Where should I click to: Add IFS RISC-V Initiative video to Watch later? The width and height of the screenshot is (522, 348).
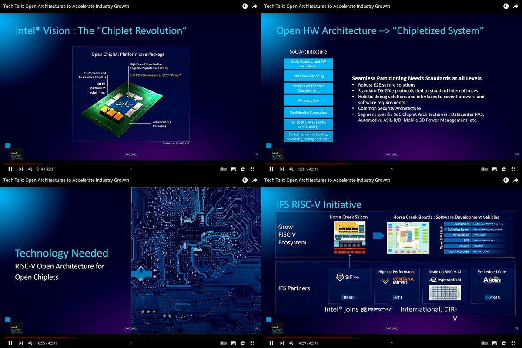(506, 180)
